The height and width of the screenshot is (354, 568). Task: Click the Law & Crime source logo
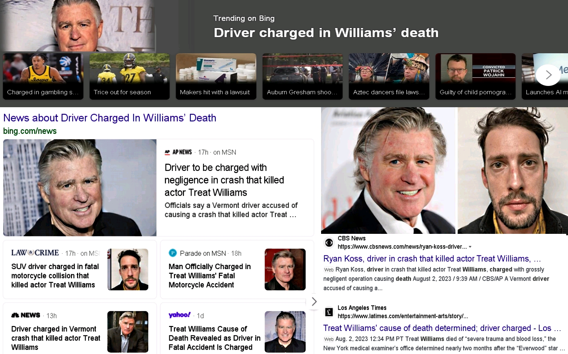click(35, 253)
